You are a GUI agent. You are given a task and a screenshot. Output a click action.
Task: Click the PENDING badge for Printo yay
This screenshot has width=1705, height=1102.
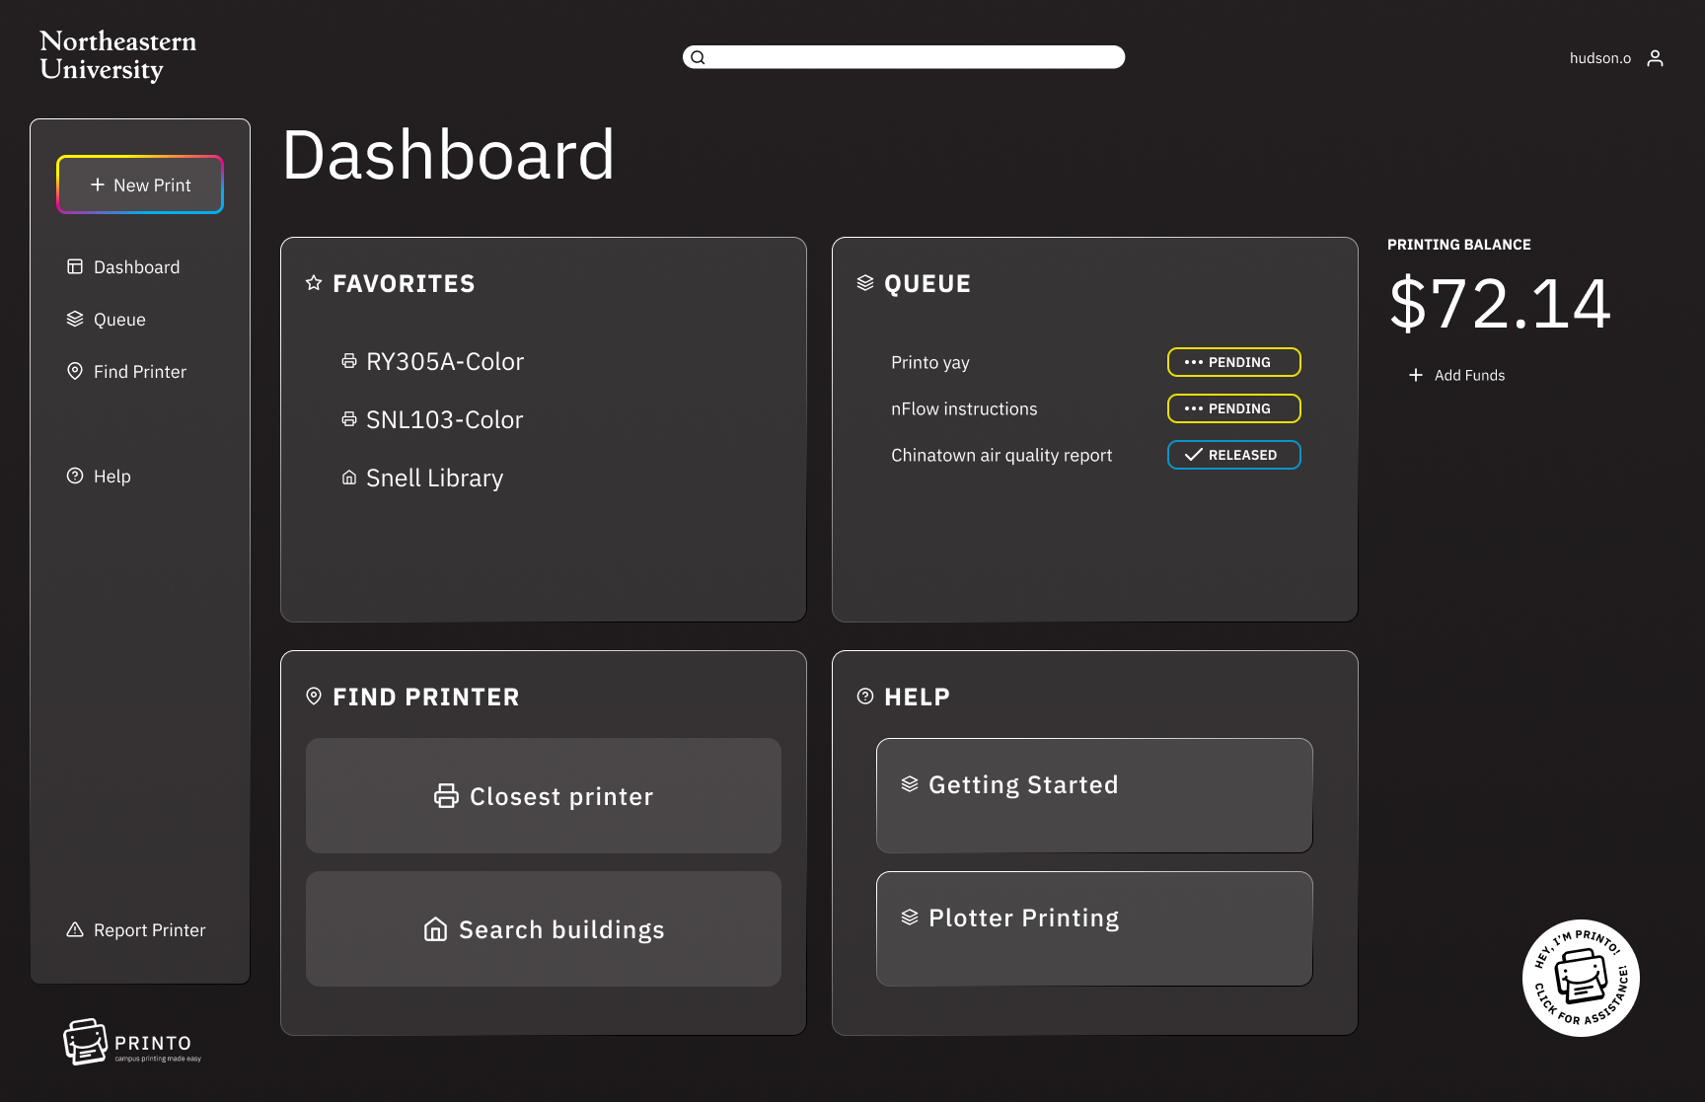[x=1233, y=362]
